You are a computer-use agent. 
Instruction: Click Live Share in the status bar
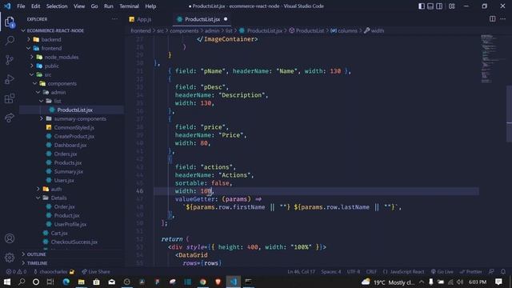click(96, 272)
